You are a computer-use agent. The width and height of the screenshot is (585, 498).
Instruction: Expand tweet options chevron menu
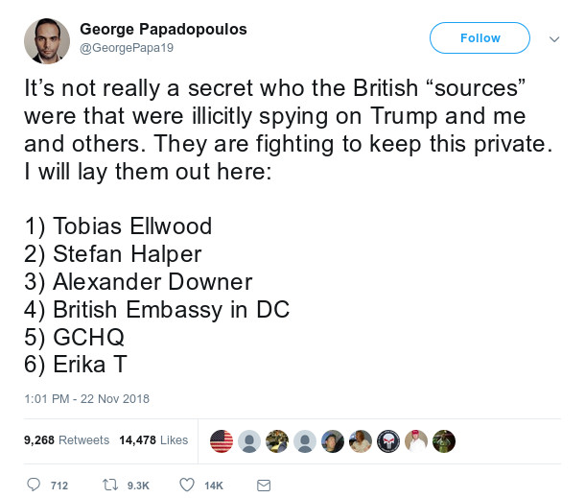553,39
